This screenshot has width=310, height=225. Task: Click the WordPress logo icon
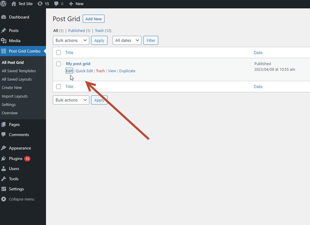click(3, 3)
